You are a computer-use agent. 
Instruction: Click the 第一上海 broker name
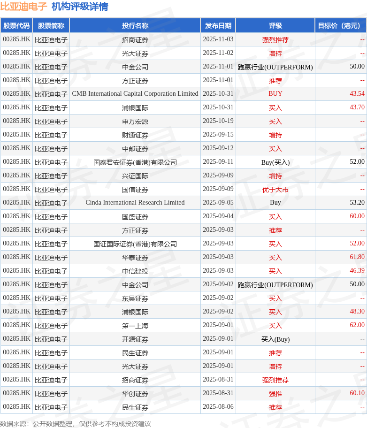(x=135, y=326)
